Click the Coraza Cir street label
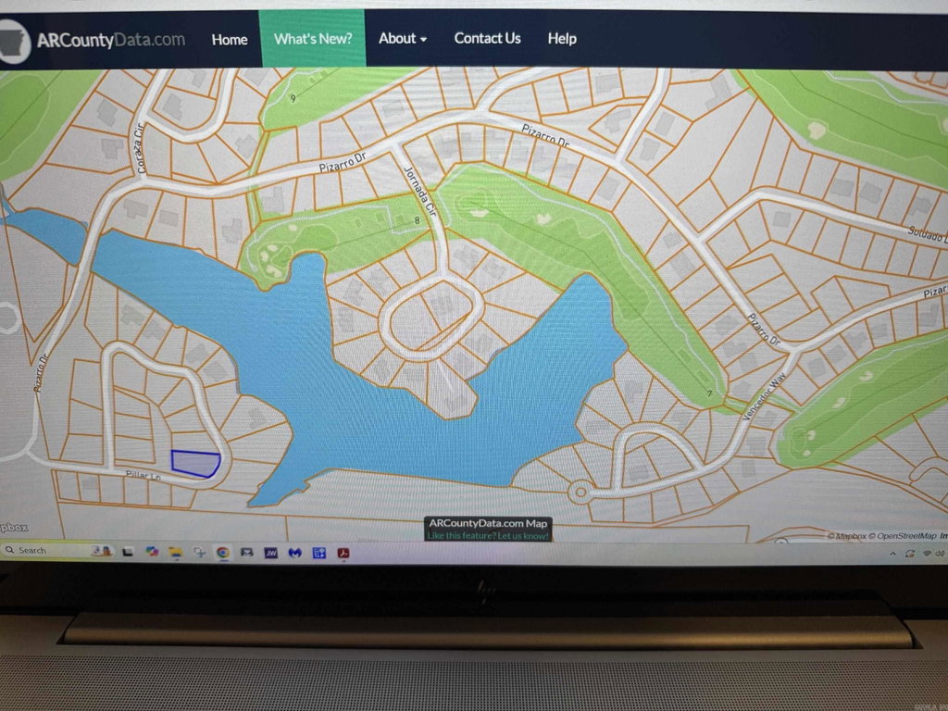The image size is (948, 711). point(140,149)
